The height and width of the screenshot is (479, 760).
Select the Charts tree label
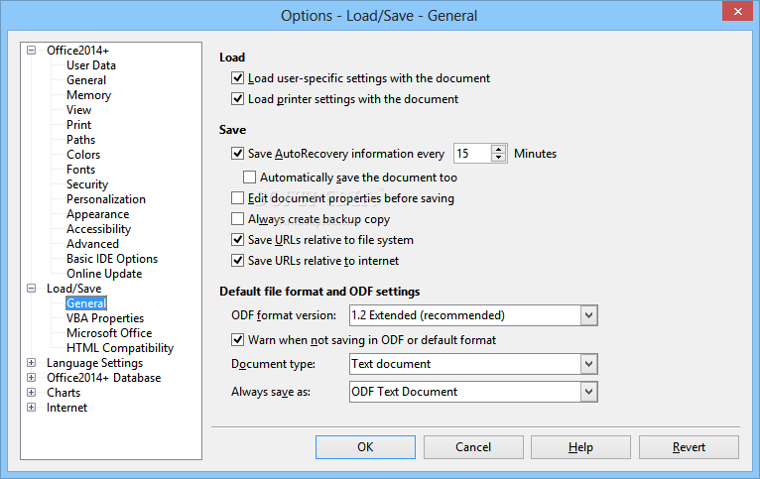[x=63, y=393]
